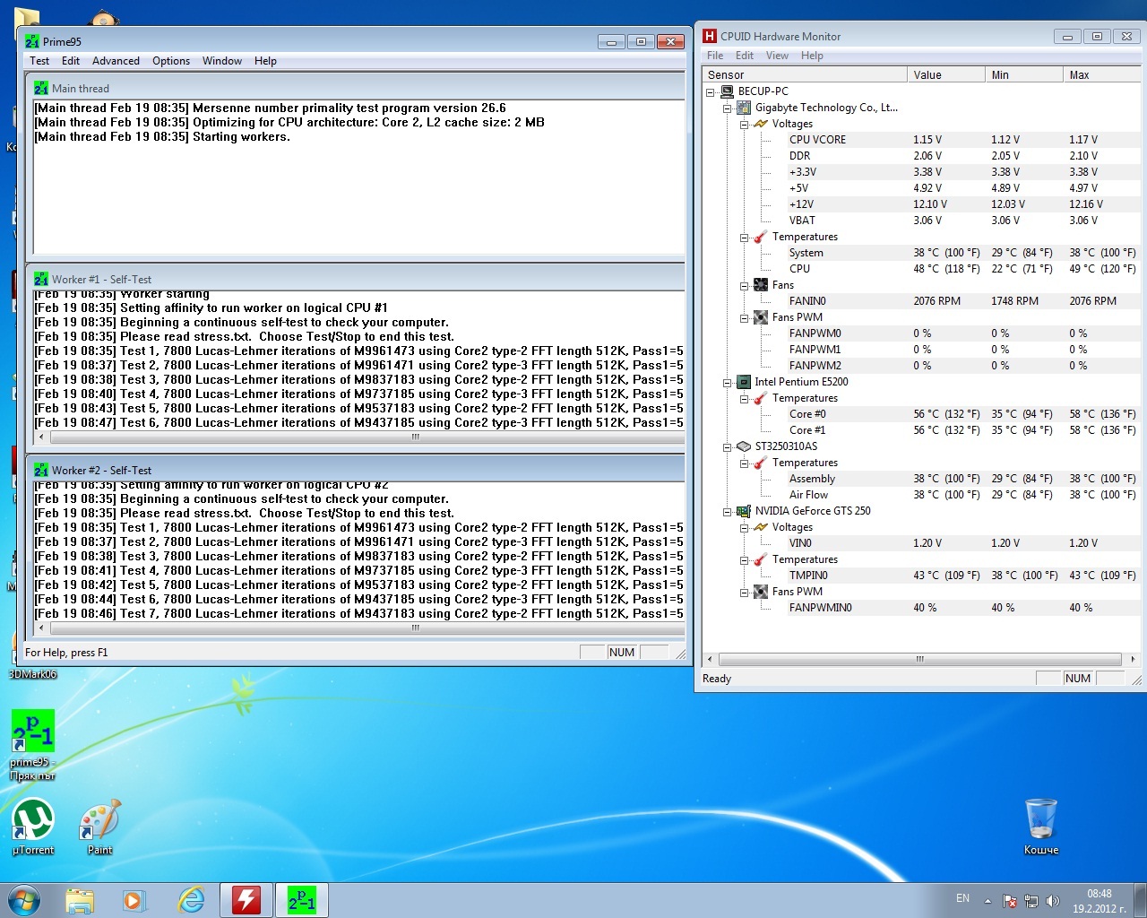Image resolution: width=1147 pixels, height=918 pixels.
Task: Click the Worker #1 window icon
Action: (41, 279)
